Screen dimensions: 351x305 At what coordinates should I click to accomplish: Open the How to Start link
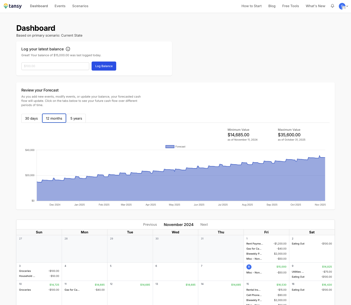coord(251,6)
